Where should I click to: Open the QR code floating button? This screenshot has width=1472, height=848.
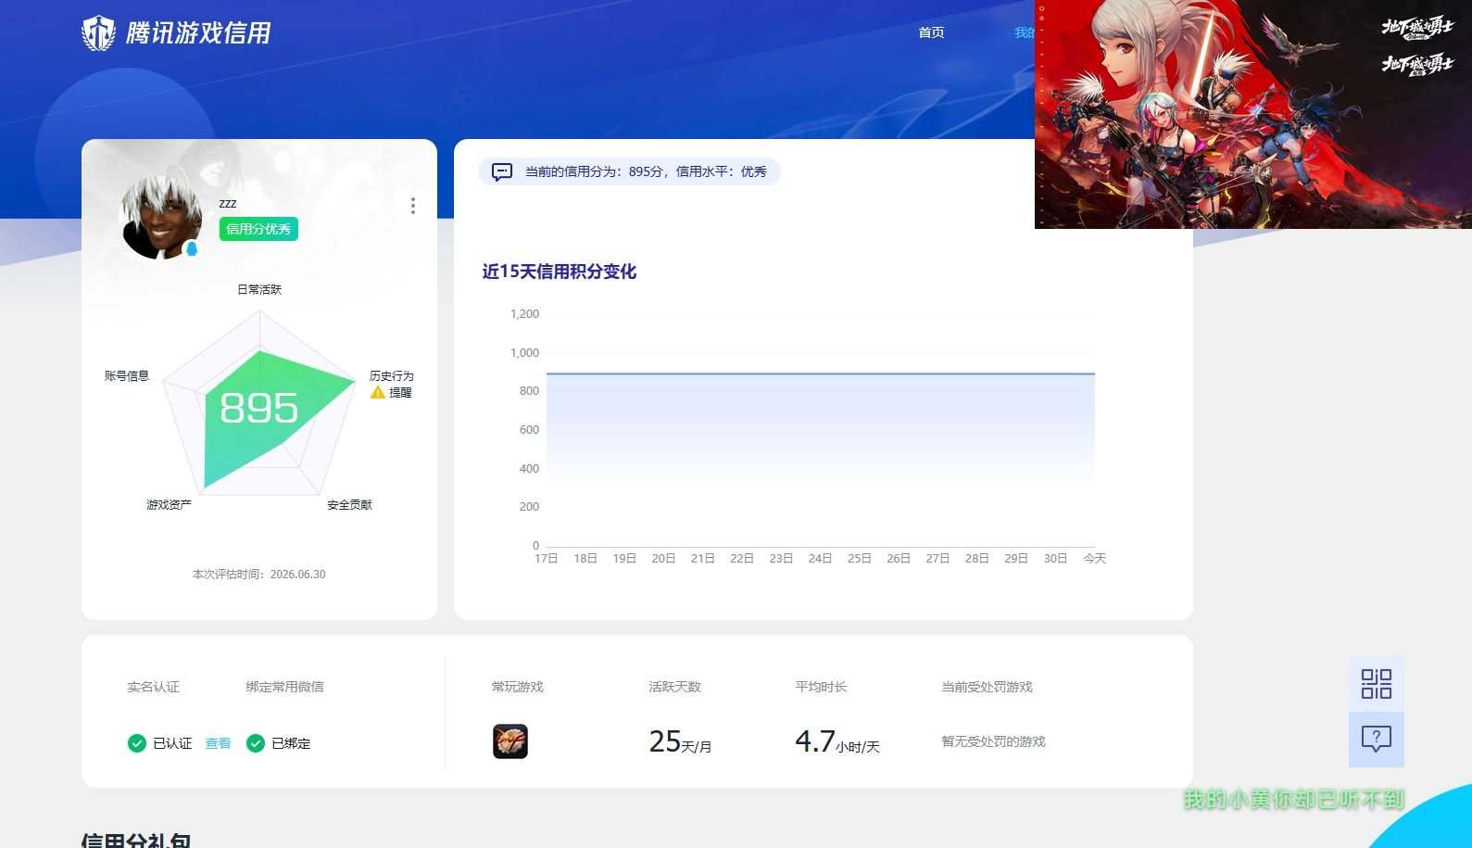pos(1377,684)
